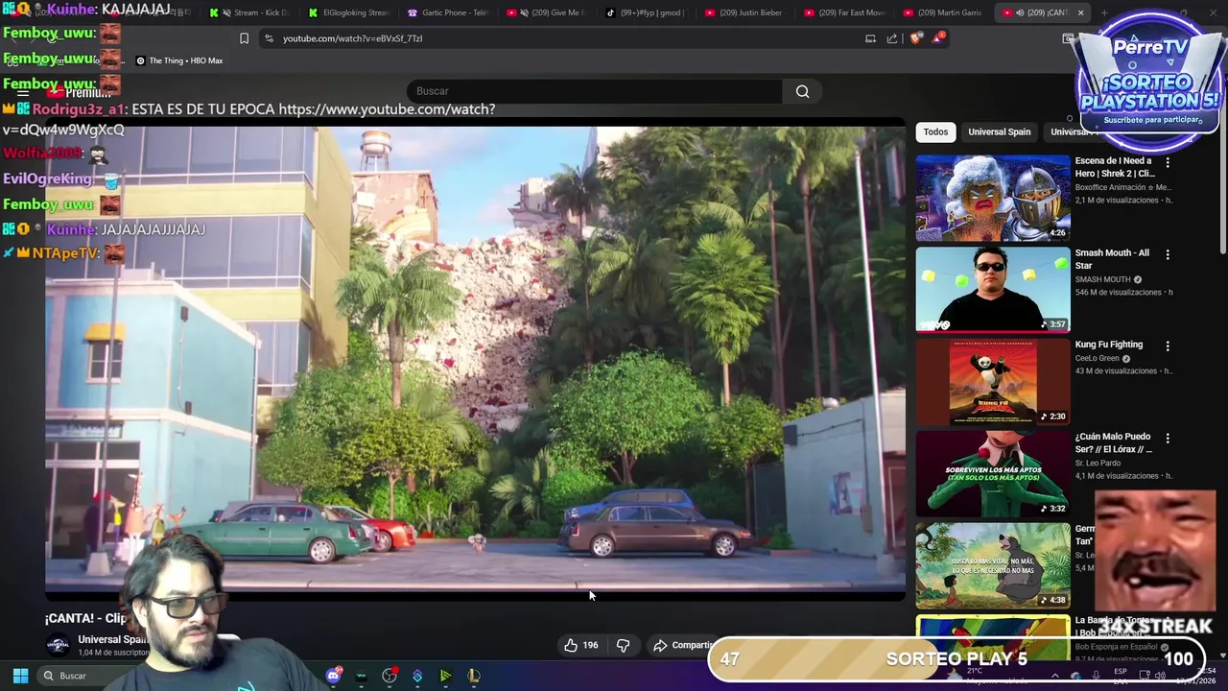Open the Universal Spain channel avatar
This screenshot has height=691, width=1228.
click(x=58, y=645)
